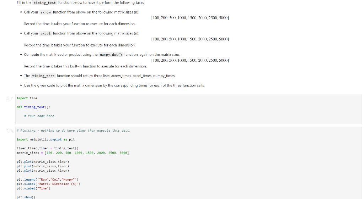
Task: Click matrix sizes list under axcol bullet
Action: (190, 39)
